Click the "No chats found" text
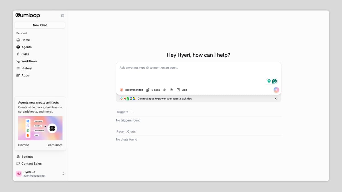Screen dimensions: 342x192 127,139
